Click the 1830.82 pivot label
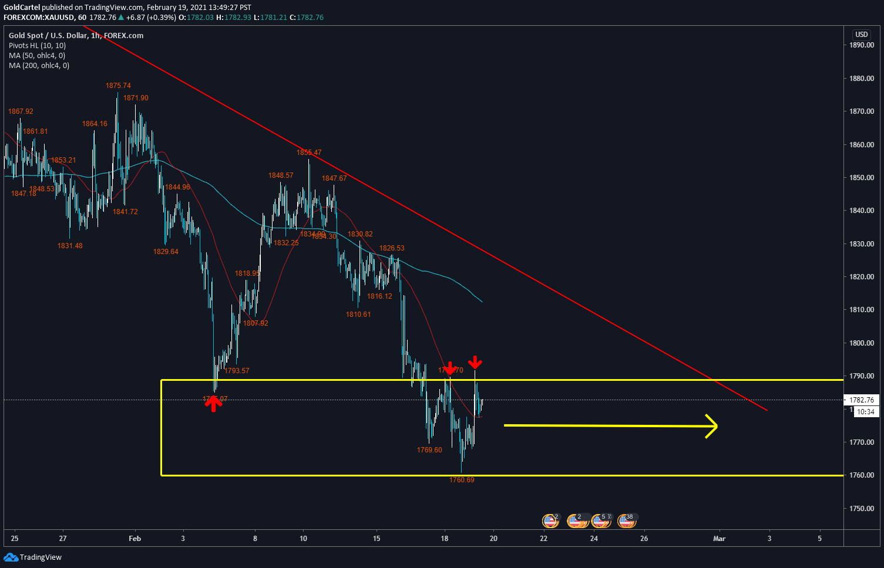884x568 pixels. pos(360,234)
